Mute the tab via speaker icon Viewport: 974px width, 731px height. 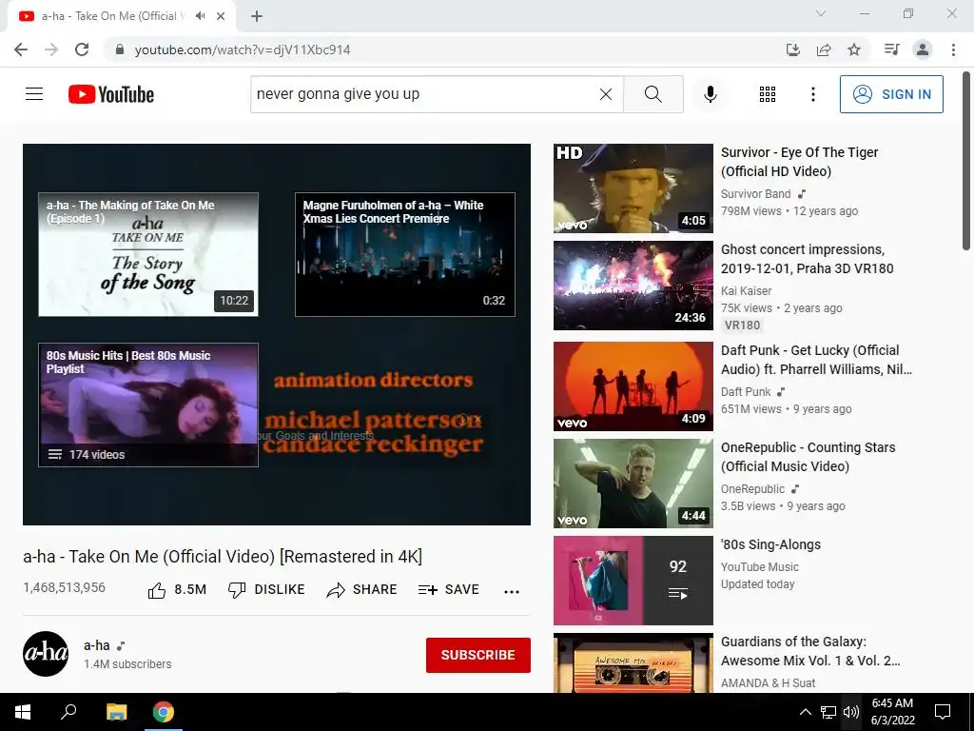[x=200, y=16]
